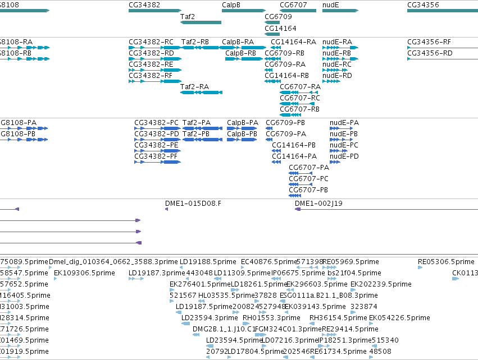Select transcript CG34382-RF

pyautogui.click(x=151, y=76)
